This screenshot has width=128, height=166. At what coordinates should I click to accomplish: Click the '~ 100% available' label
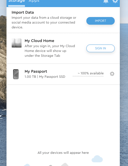tap(91, 73)
